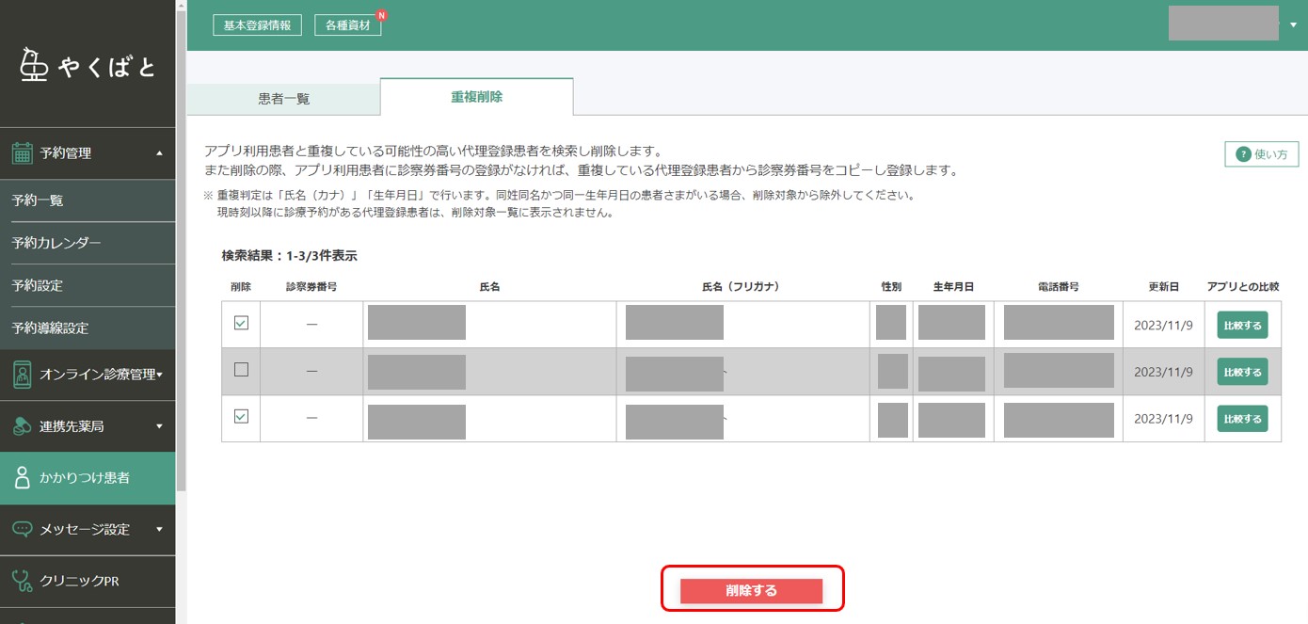The image size is (1308, 624).
Task: Click the pill icon beside 連携先薬局
Action: [23, 426]
